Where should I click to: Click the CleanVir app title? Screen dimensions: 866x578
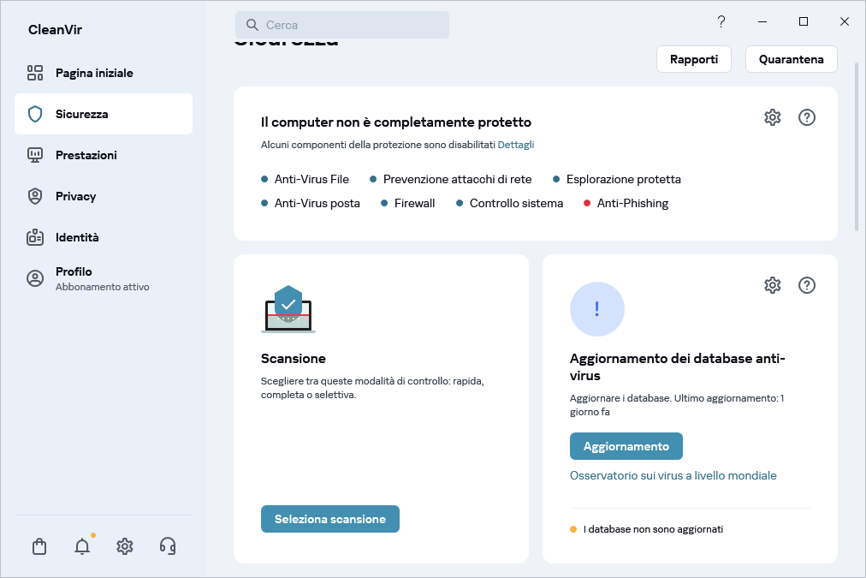[x=55, y=30]
